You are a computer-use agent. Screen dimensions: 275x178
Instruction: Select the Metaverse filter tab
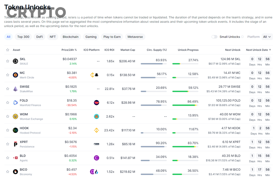coord(135,37)
